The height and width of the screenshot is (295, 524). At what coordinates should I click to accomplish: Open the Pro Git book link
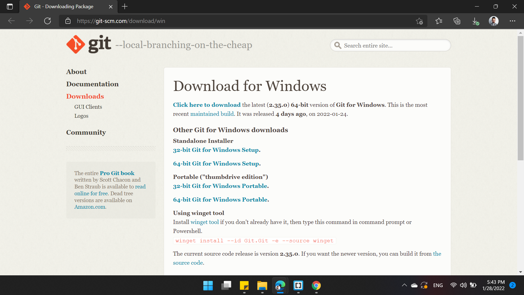point(117,173)
